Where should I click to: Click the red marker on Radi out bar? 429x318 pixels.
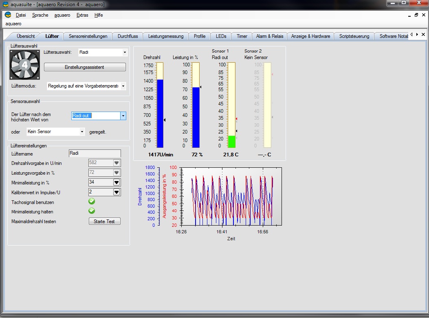point(236,118)
